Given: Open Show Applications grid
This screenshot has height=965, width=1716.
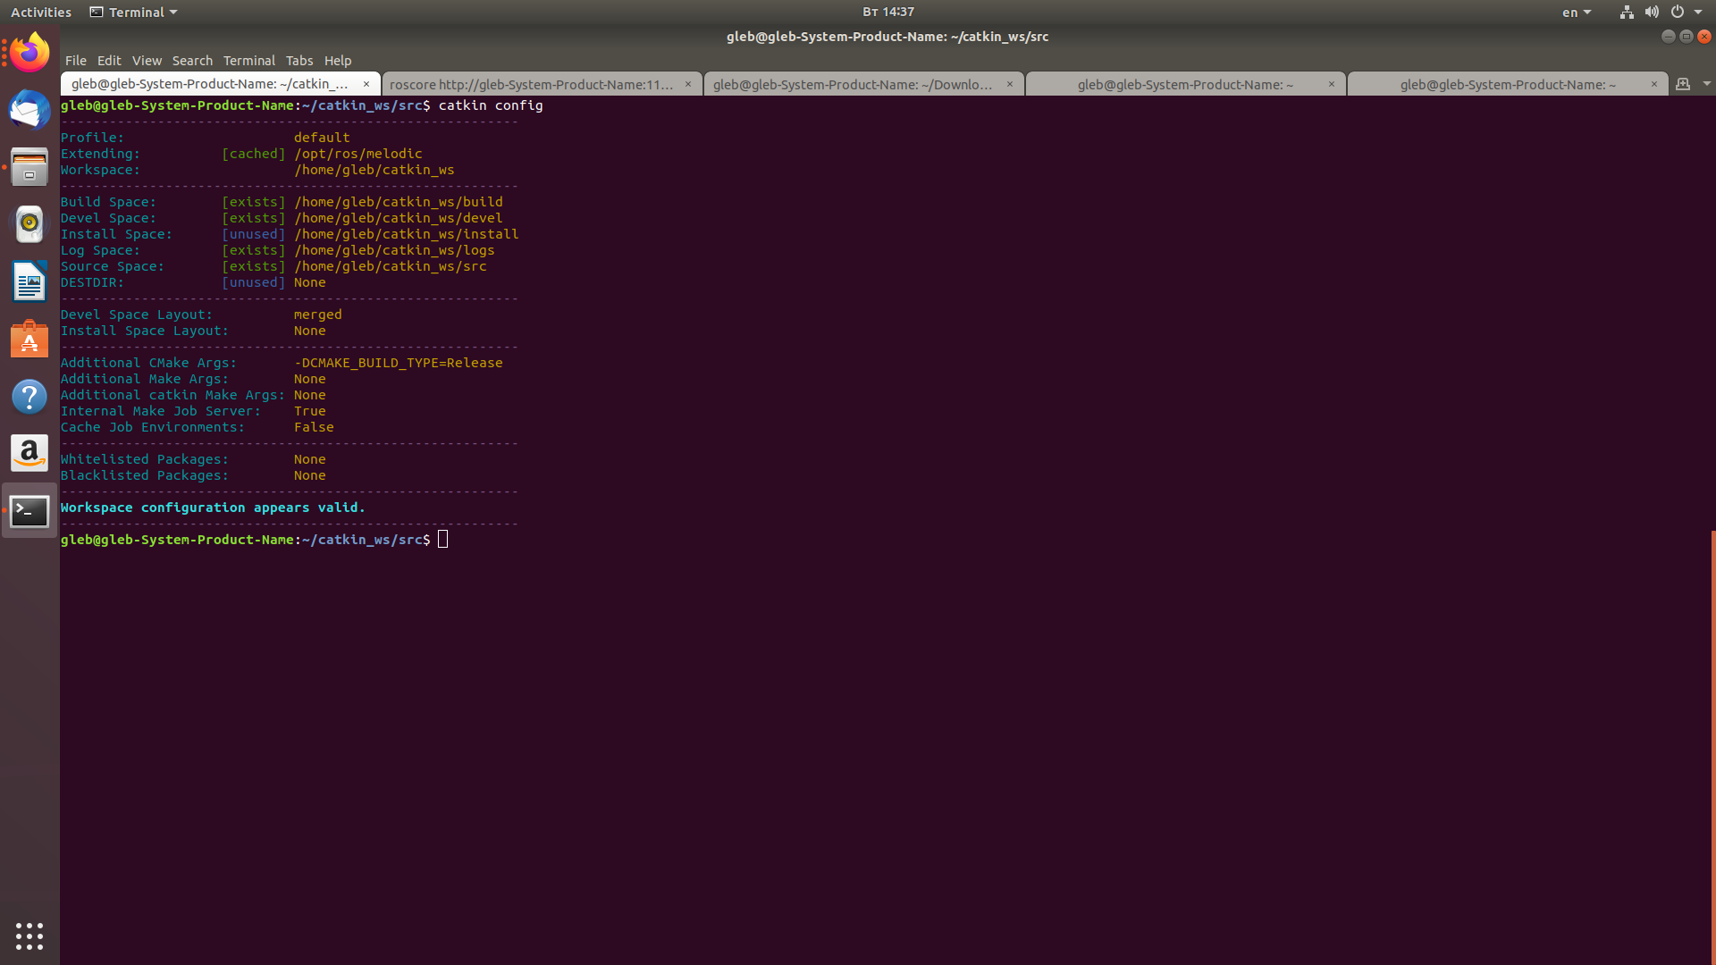Looking at the screenshot, I should (29, 936).
